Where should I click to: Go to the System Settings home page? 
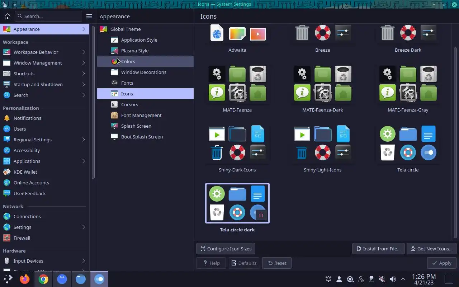pyautogui.click(x=7, y=16)
